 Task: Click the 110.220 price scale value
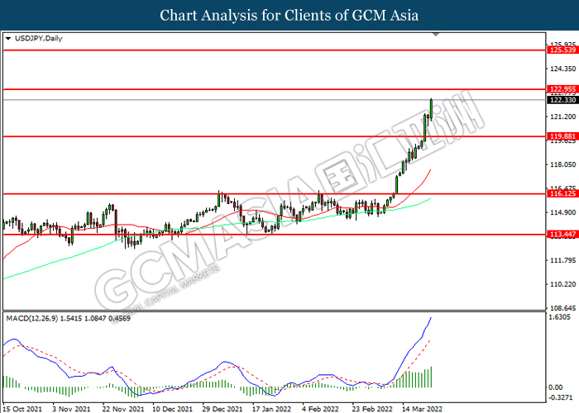tap(562, 284)
